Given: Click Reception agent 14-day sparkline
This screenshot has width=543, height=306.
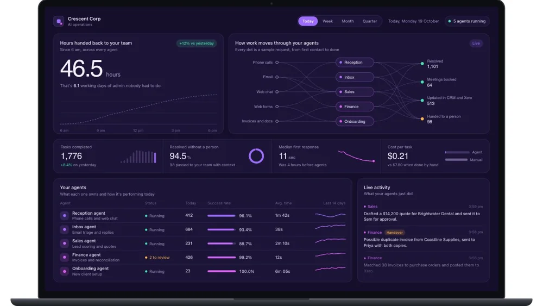Looking at the screenshot, I should coord(330,215).
